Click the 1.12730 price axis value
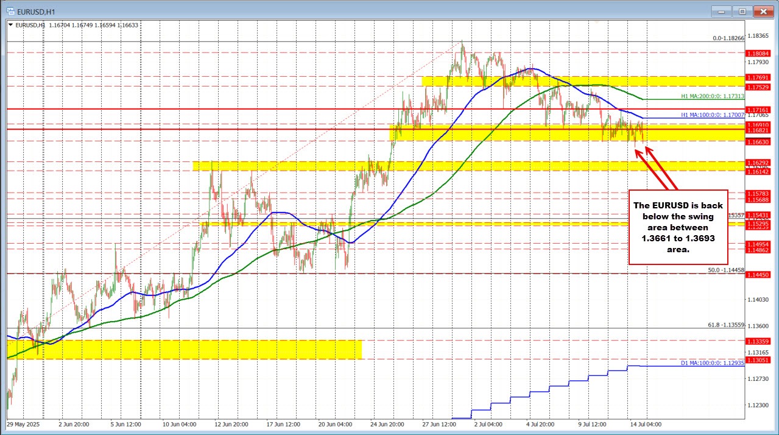Viewport: 779px width, 435px height. pos(758,378)
